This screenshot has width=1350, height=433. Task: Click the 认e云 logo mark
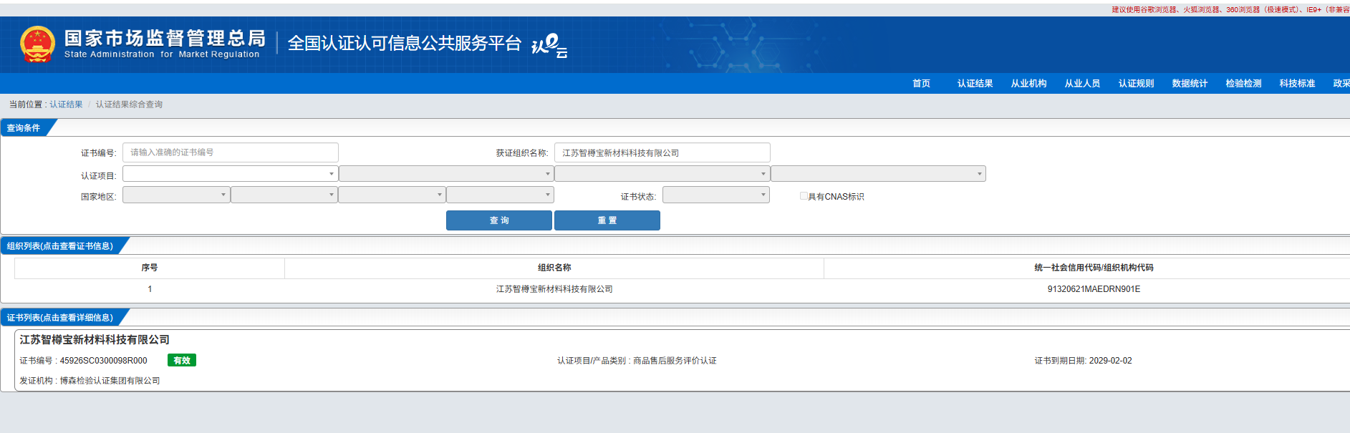point(549,46)
